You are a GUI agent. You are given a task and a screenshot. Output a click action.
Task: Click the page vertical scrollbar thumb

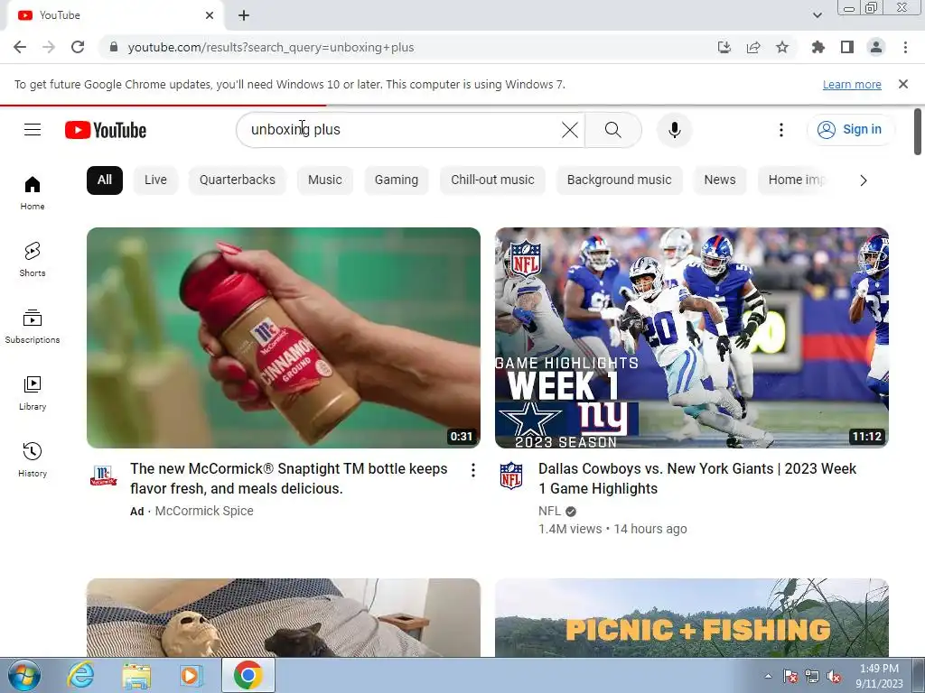(918, 132)
